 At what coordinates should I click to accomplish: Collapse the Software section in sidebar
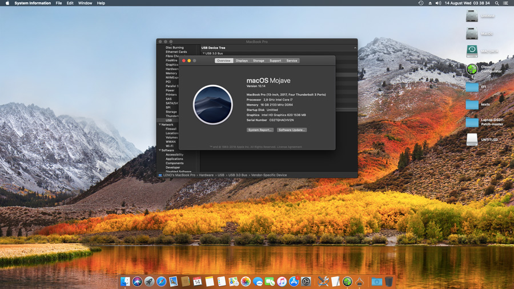point(160,150)
